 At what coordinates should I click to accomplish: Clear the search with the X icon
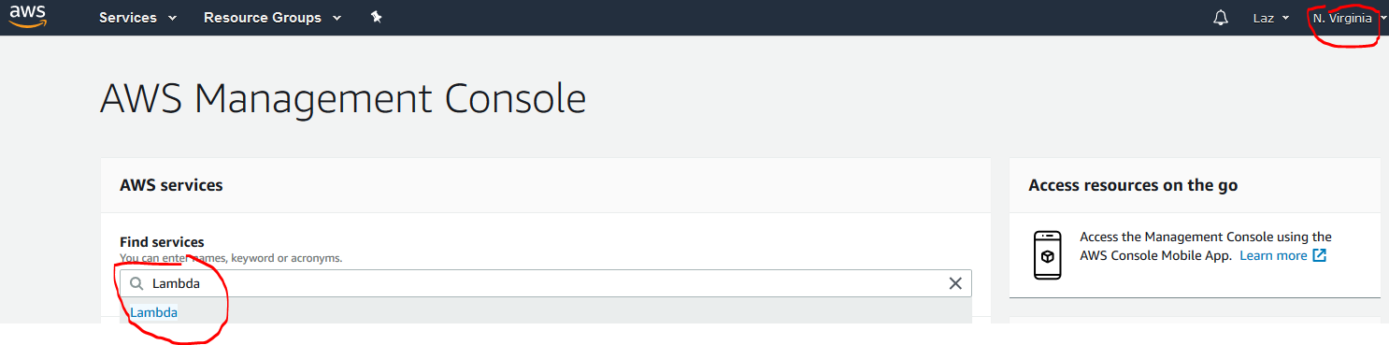tap(955, 283)
